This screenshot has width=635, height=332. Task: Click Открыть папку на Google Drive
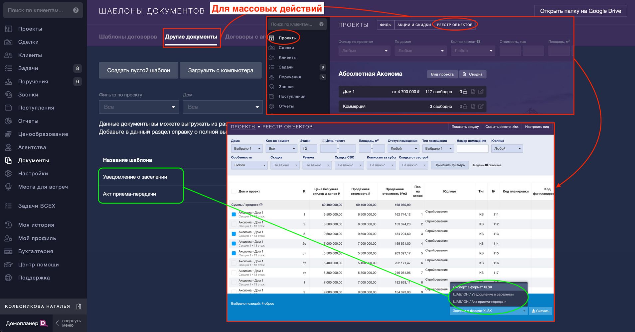(x=580, y=11)
